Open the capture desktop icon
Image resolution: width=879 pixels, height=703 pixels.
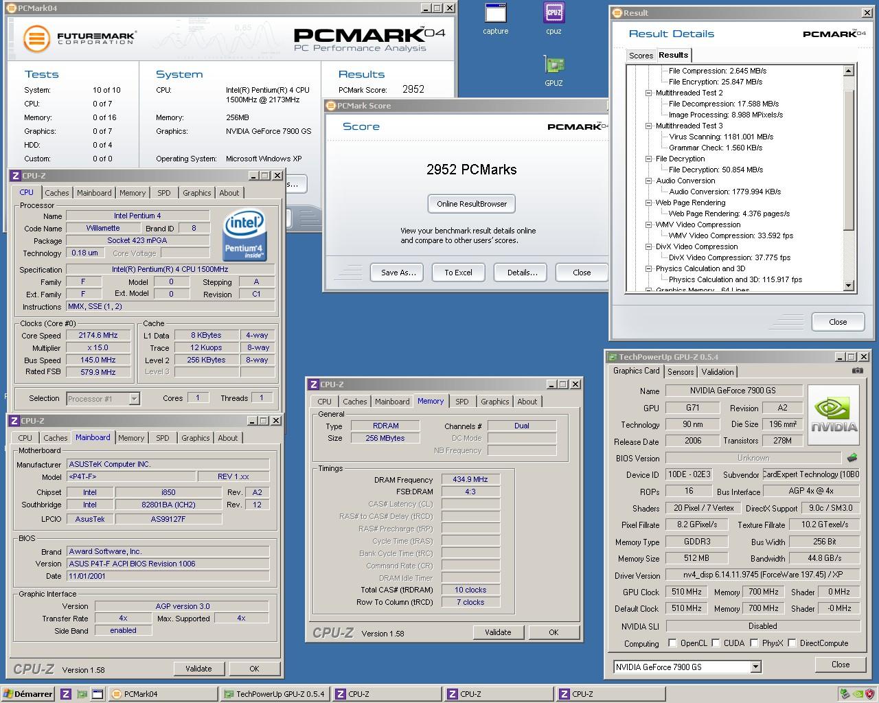495,19
